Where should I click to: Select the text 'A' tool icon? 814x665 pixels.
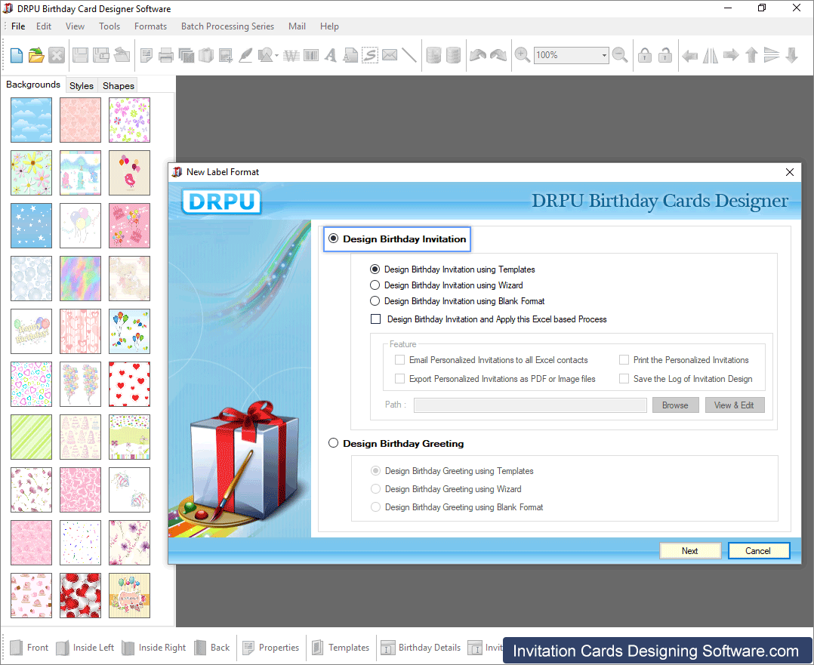(x=331, y=55)
